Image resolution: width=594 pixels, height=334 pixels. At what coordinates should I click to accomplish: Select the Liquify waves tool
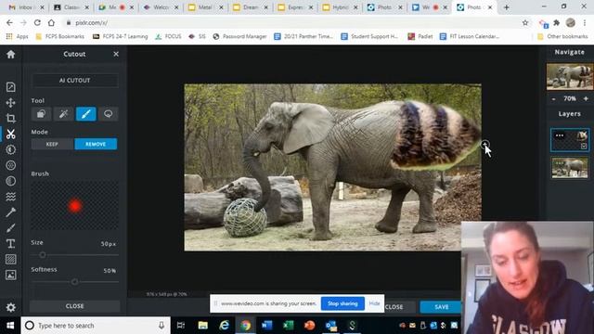10,197
